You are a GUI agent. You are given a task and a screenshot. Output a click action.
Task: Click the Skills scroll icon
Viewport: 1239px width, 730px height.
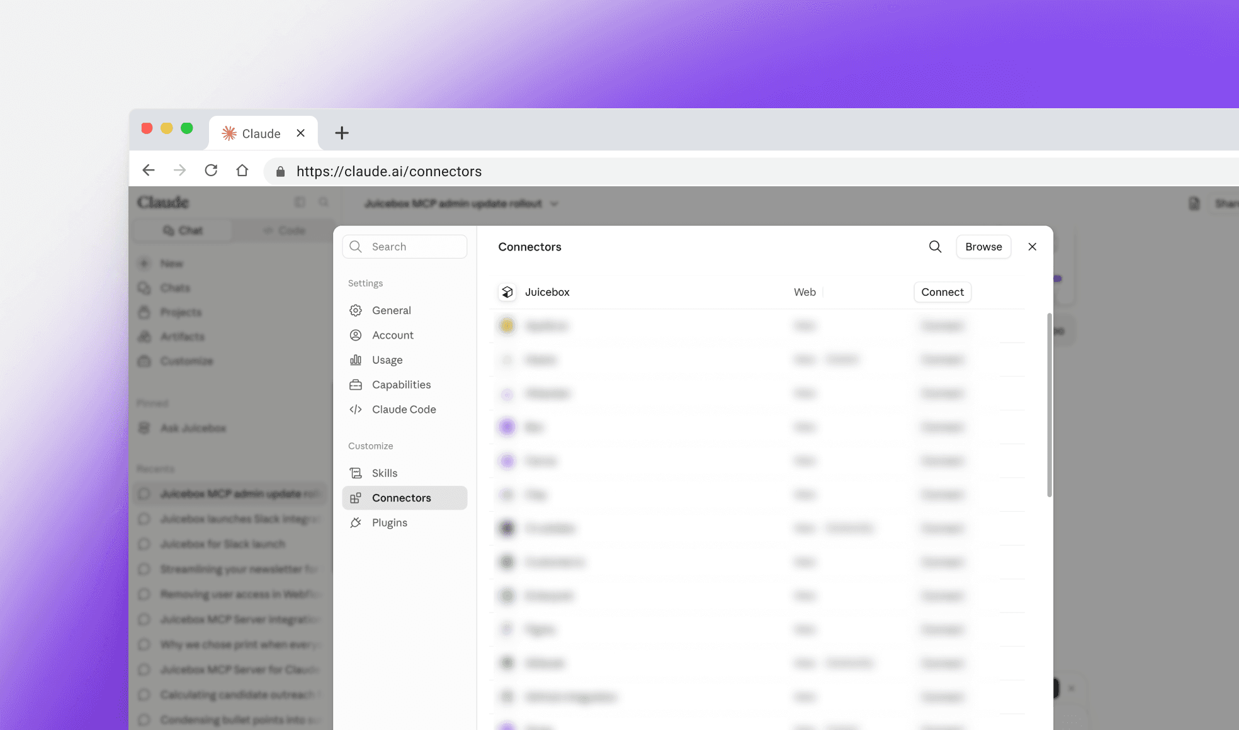(356, 473)
